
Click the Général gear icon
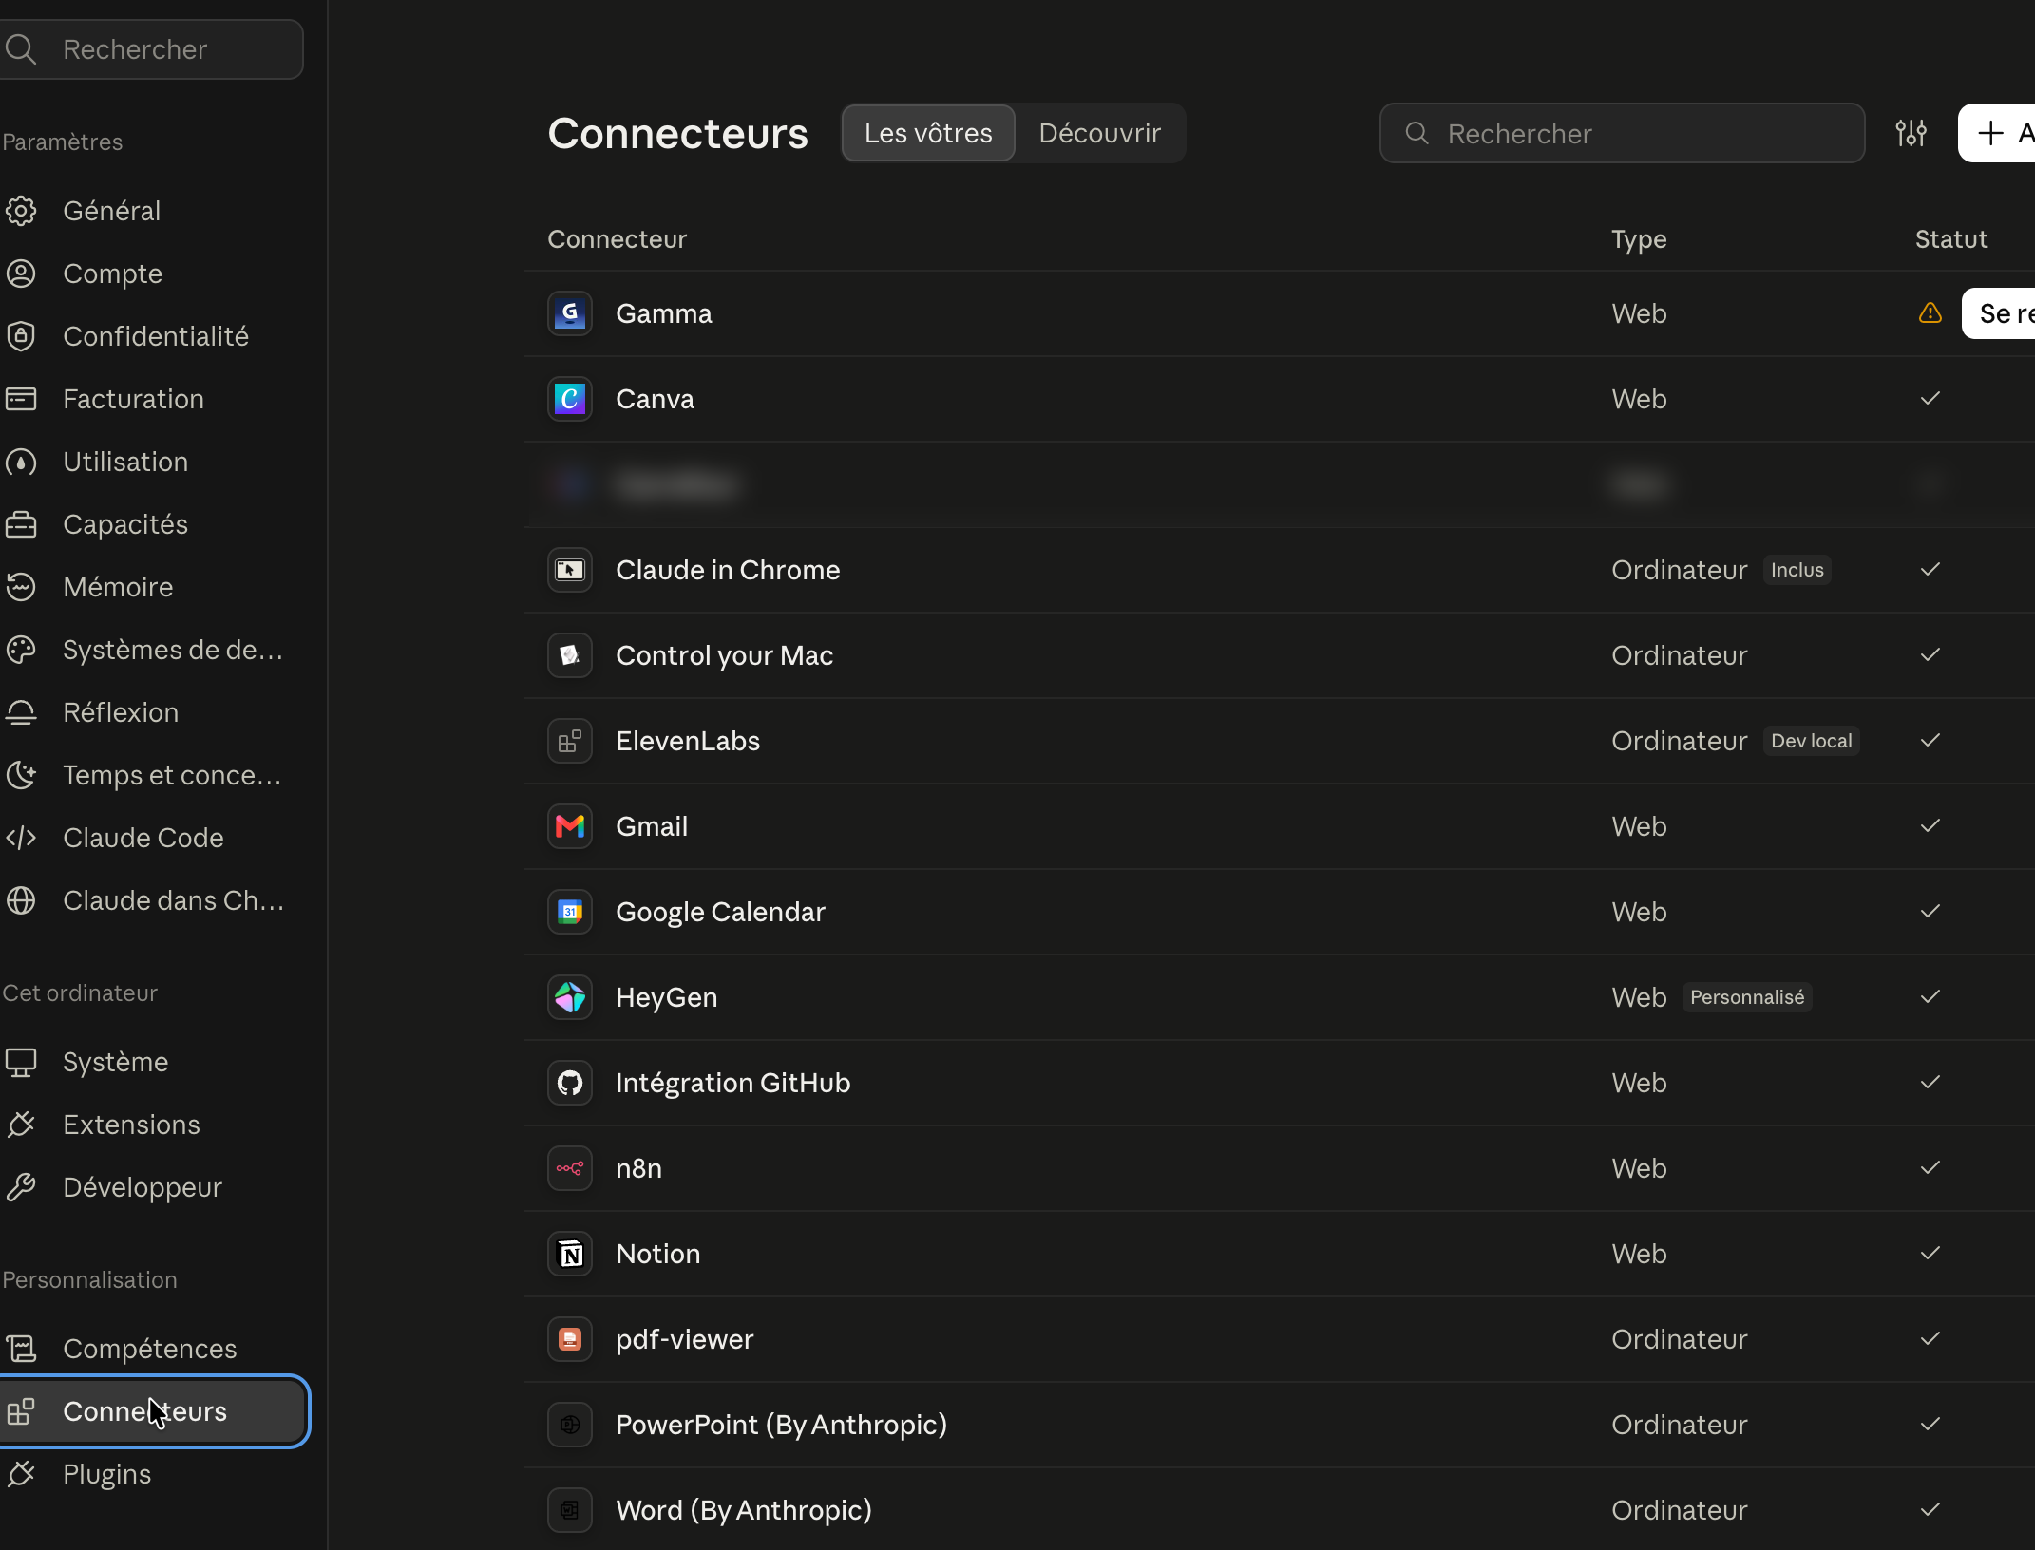pyautogui.click(x=21, y=211)
